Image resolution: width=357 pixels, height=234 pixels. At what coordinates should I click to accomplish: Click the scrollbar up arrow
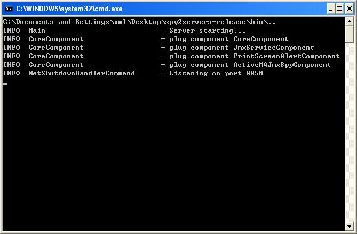pyautogui.click(x=349, y=22)
